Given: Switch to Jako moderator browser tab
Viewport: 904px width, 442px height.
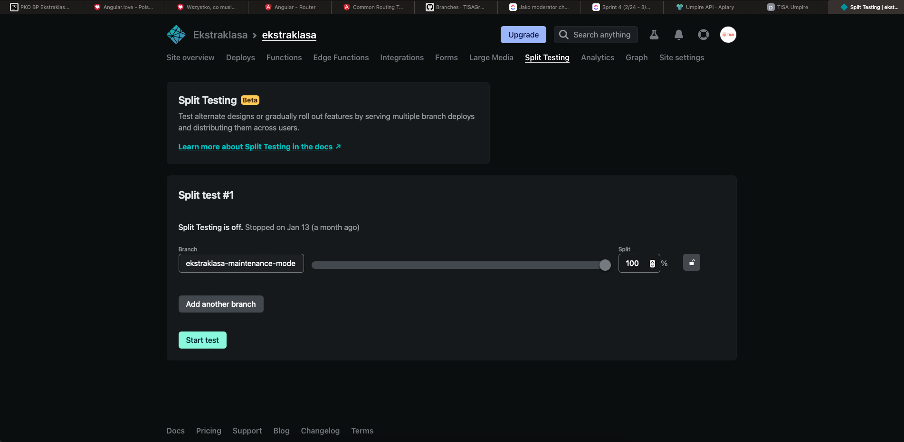Looking at the screenshot, I should pos(539,7).
